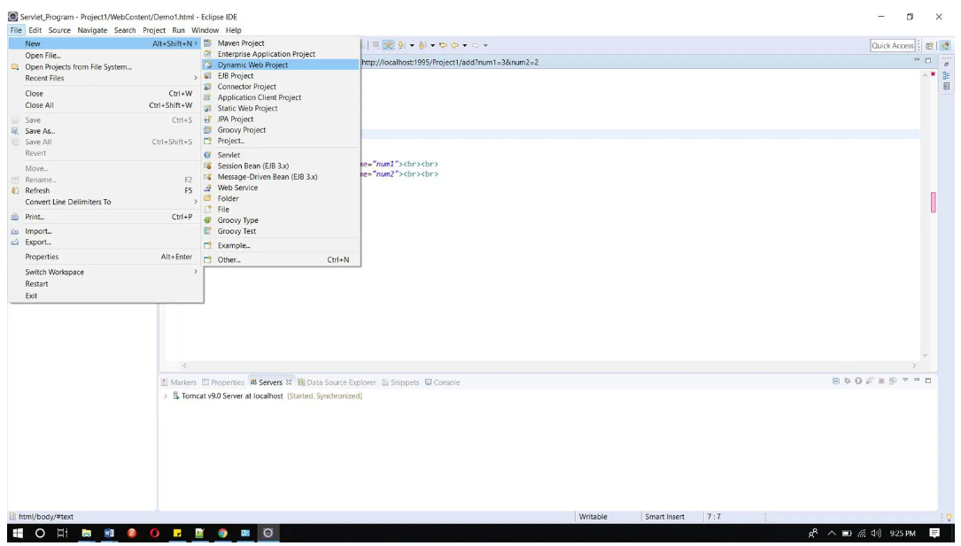Click the Quick Access search field
Image resolution: width=961 pixels, height=546 pixels.
pyautogui.click(x=892, y=45)
